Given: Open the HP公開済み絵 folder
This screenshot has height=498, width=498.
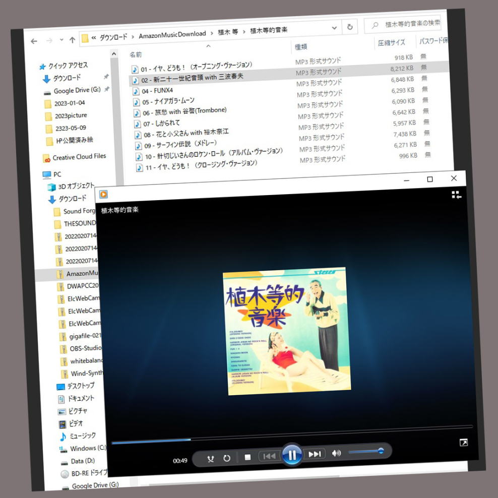Looking at the screenshot, I should (x=70, y=141).
